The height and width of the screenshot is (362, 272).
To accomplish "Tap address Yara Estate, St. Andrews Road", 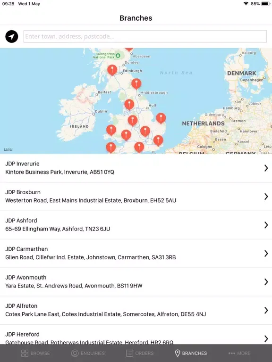I will 74,286.
